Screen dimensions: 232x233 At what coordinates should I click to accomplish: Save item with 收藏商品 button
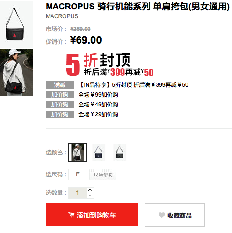(174, 215)
